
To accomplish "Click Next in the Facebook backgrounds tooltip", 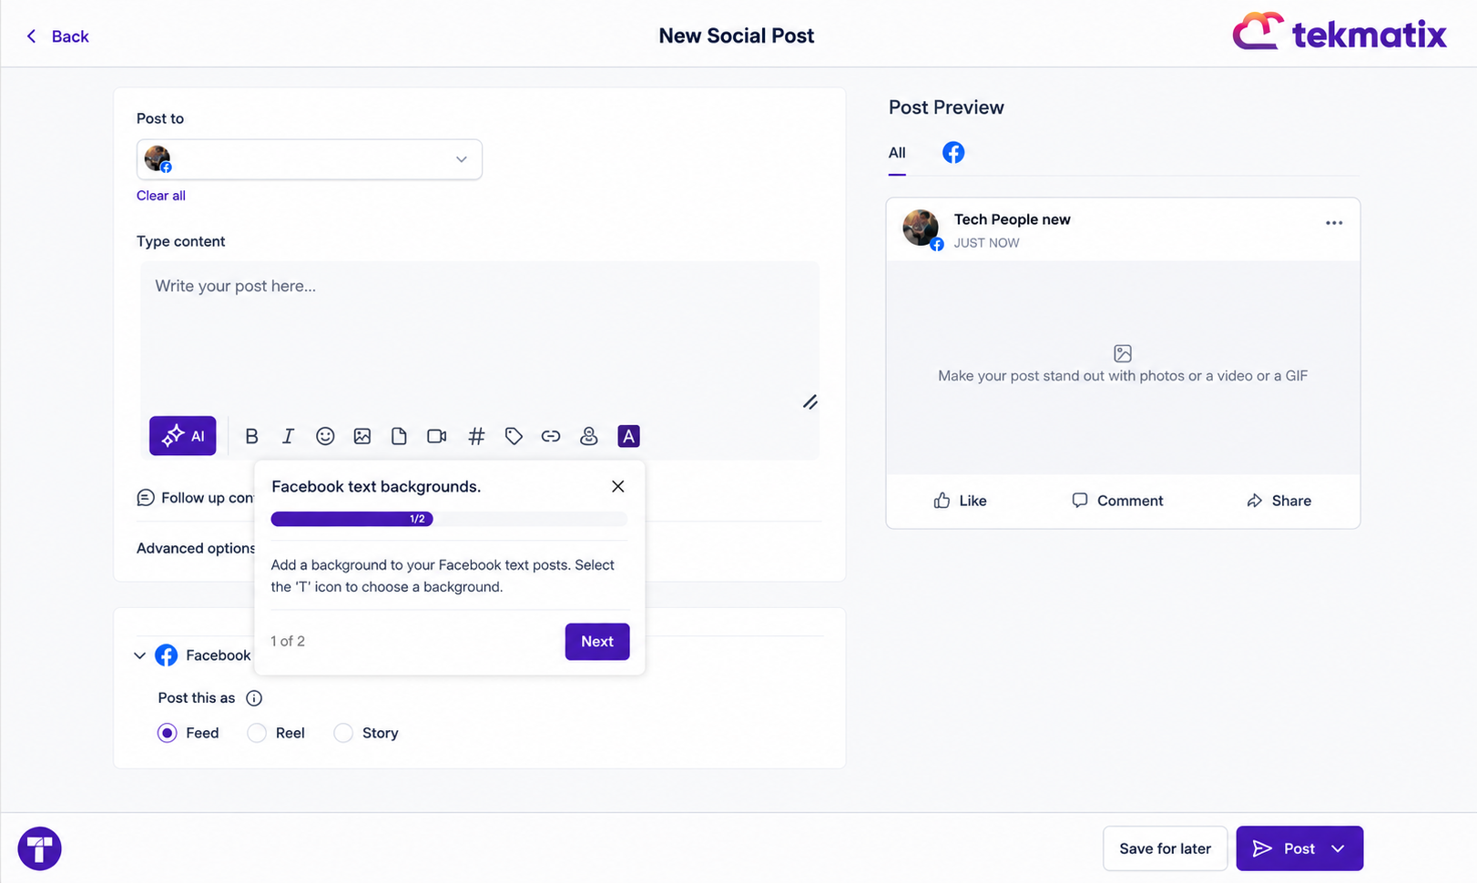I will (x=597, y=642).
